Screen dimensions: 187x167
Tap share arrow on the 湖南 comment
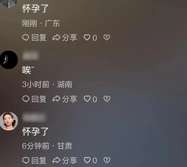point(56,99)
